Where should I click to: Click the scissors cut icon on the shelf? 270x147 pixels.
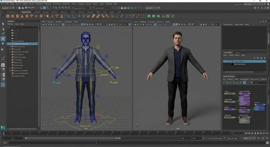(x=173, y=16)
